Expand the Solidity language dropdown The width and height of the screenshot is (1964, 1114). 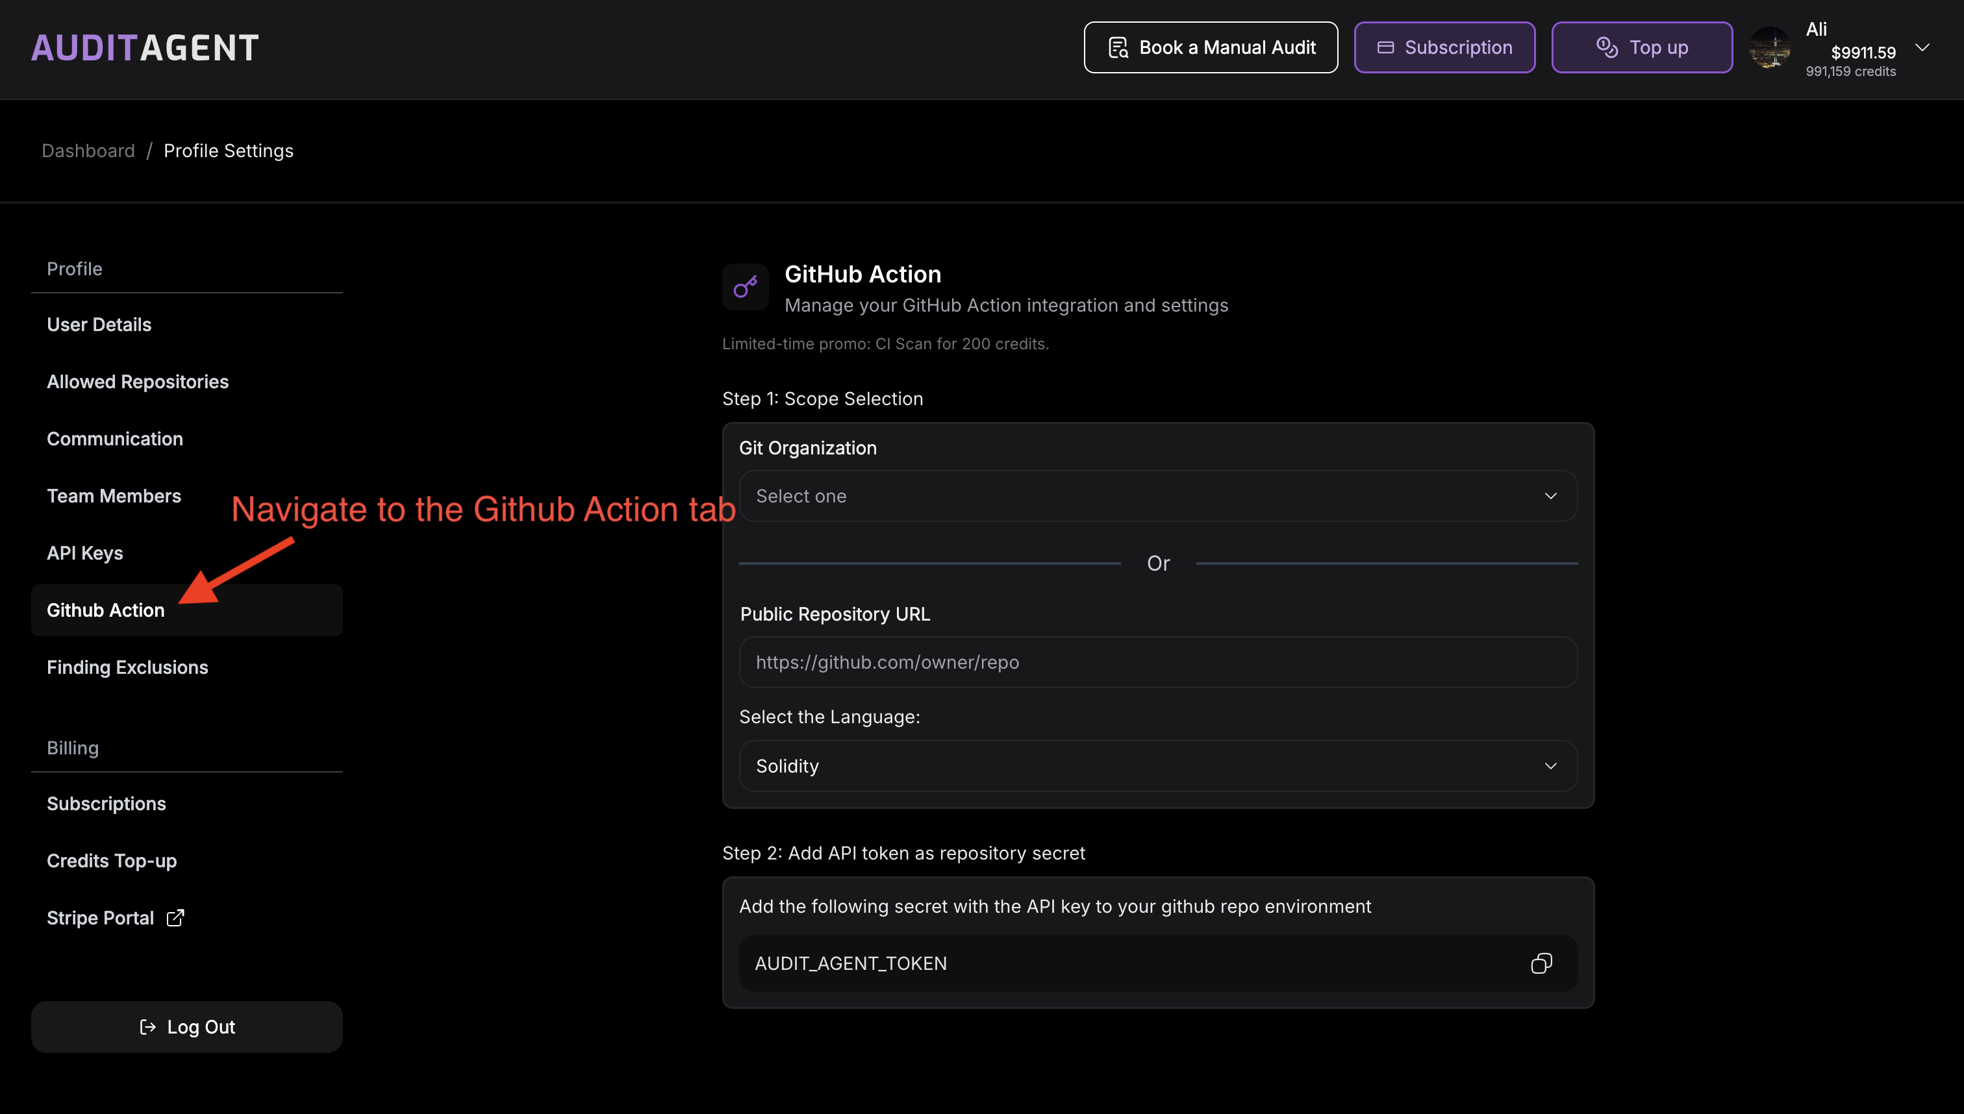1157,765
